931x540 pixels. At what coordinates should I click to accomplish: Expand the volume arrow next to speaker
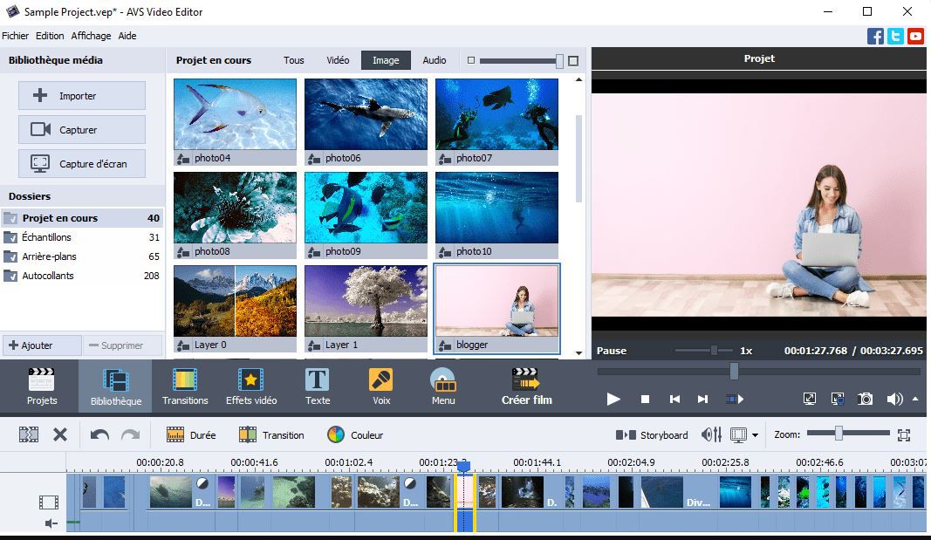915,399
